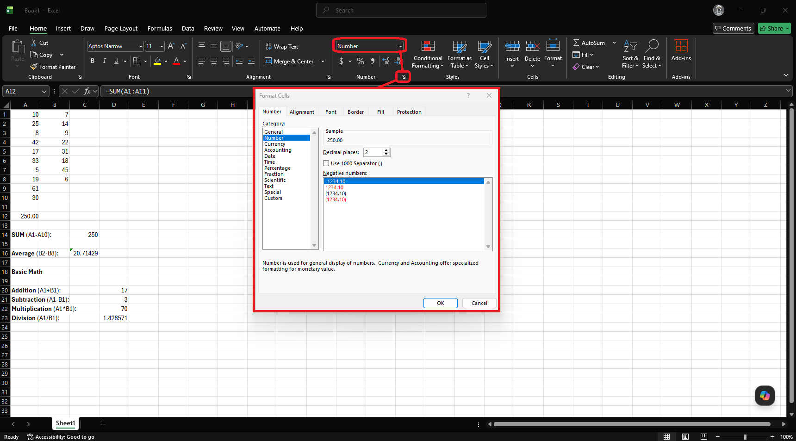Click the Copilot floating icon
Image resolution: width=796 pixels, height=441 pixels.
click(x=765, y=396)
